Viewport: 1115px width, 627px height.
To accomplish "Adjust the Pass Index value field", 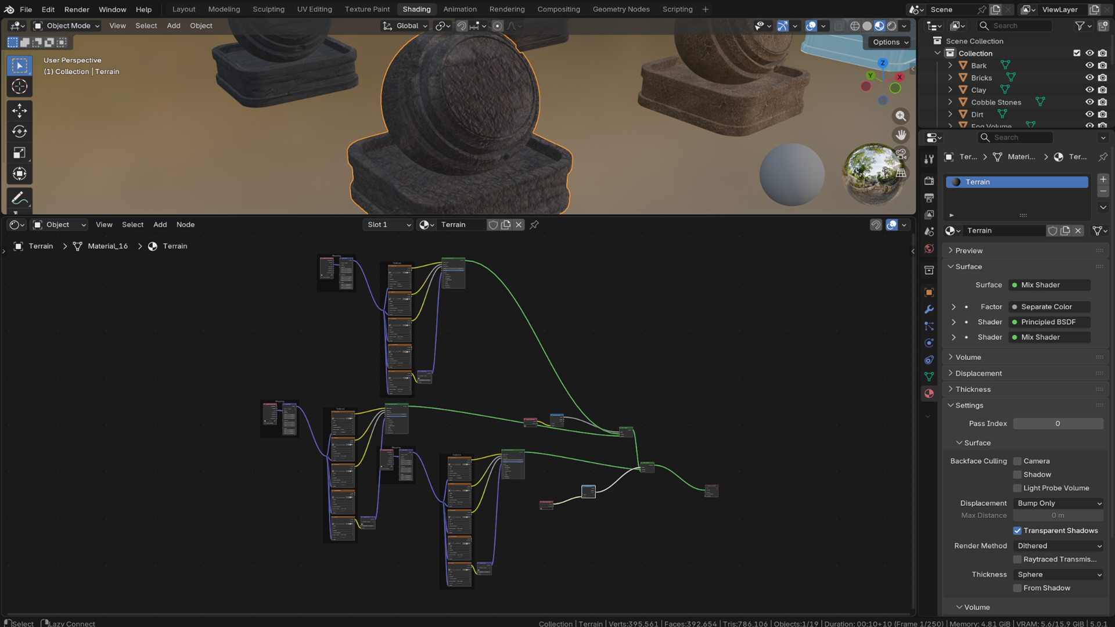I will click(x=1058, y=423).
